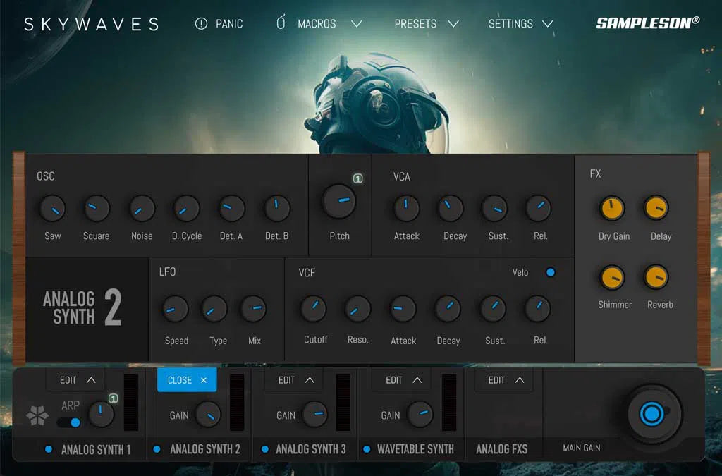Open the Presets dropdown
This screenshot has width=722, height=476.
point(426,23)
